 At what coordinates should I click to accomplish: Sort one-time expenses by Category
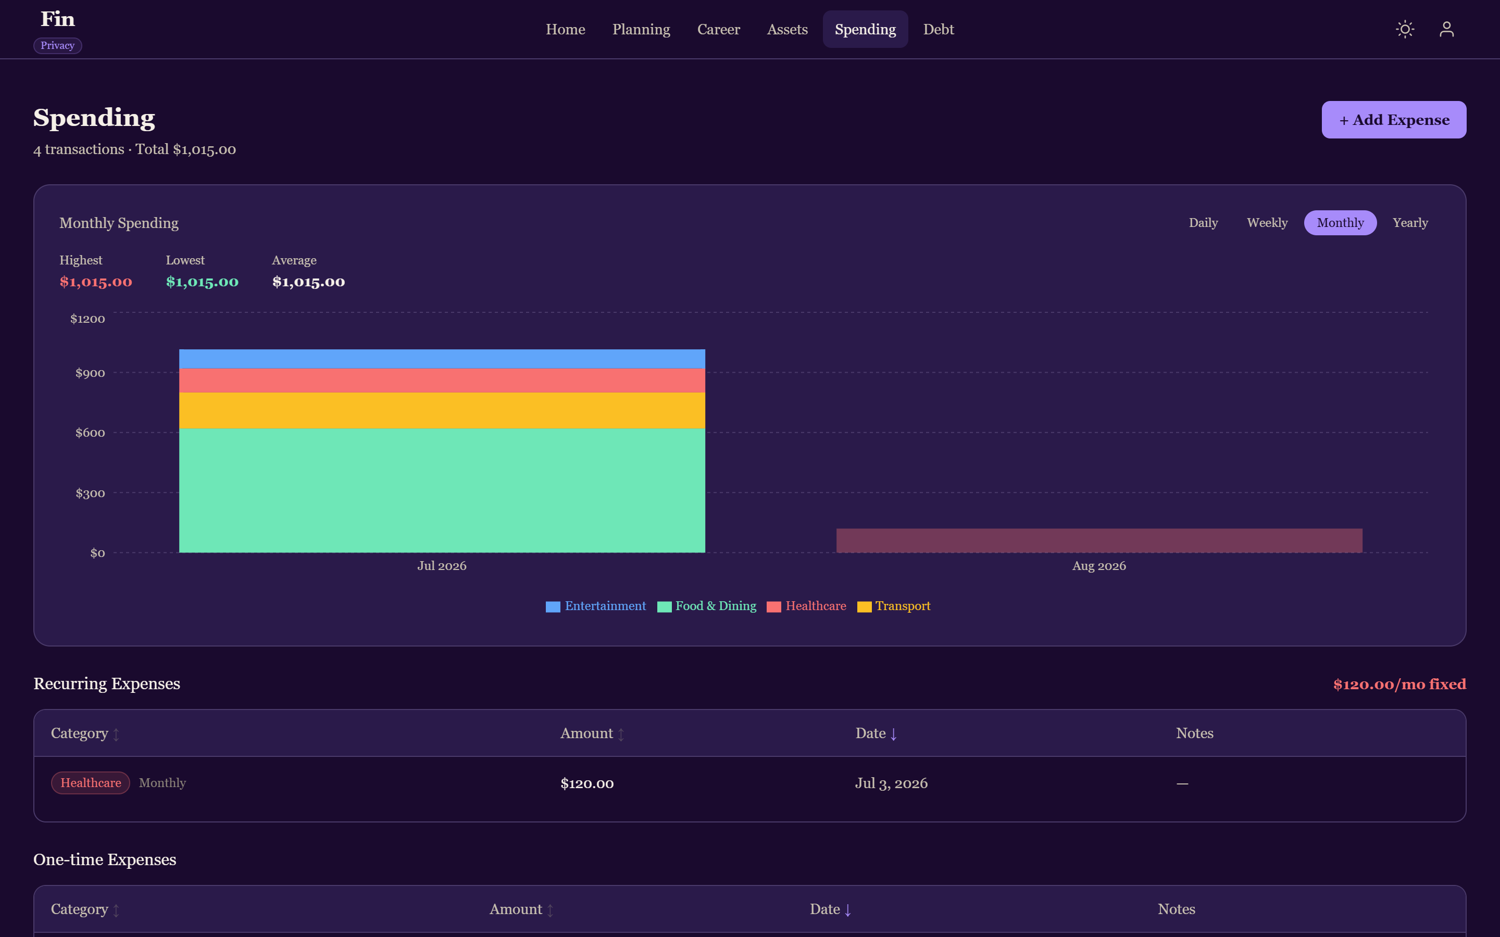(85, 909)
